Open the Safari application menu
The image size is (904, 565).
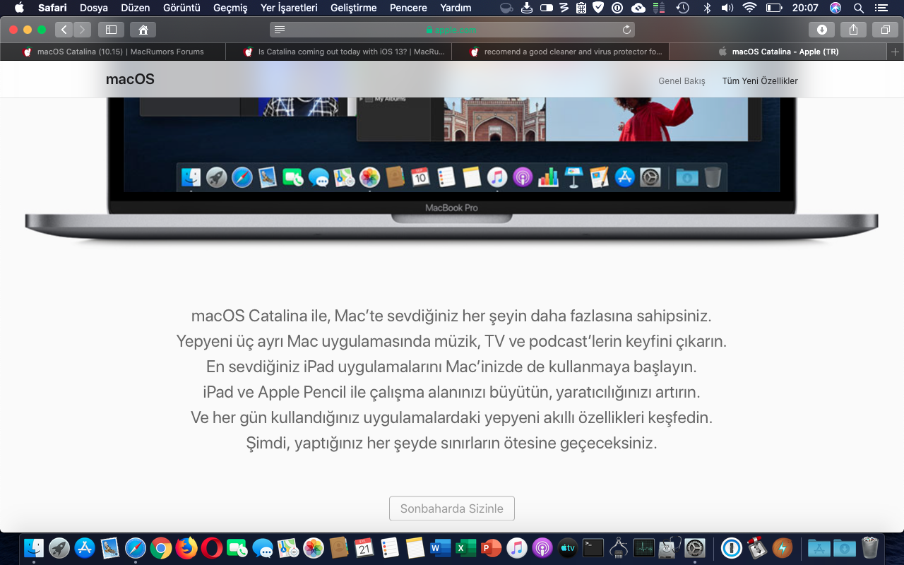click(x=52, y=8)
